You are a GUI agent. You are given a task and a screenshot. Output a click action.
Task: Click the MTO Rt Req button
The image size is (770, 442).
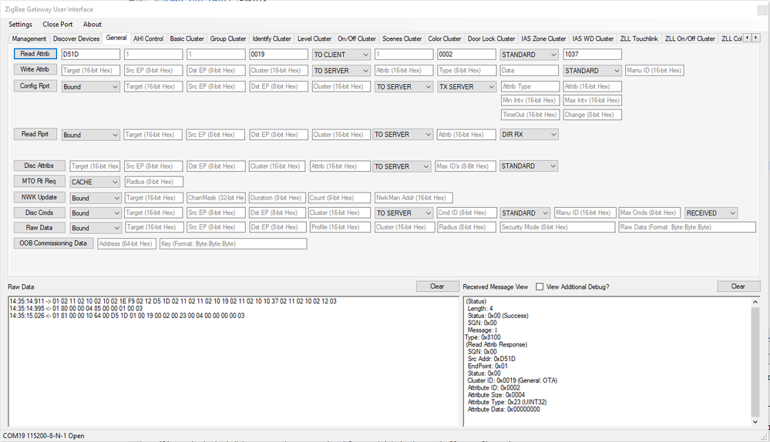tap(39, 181)
